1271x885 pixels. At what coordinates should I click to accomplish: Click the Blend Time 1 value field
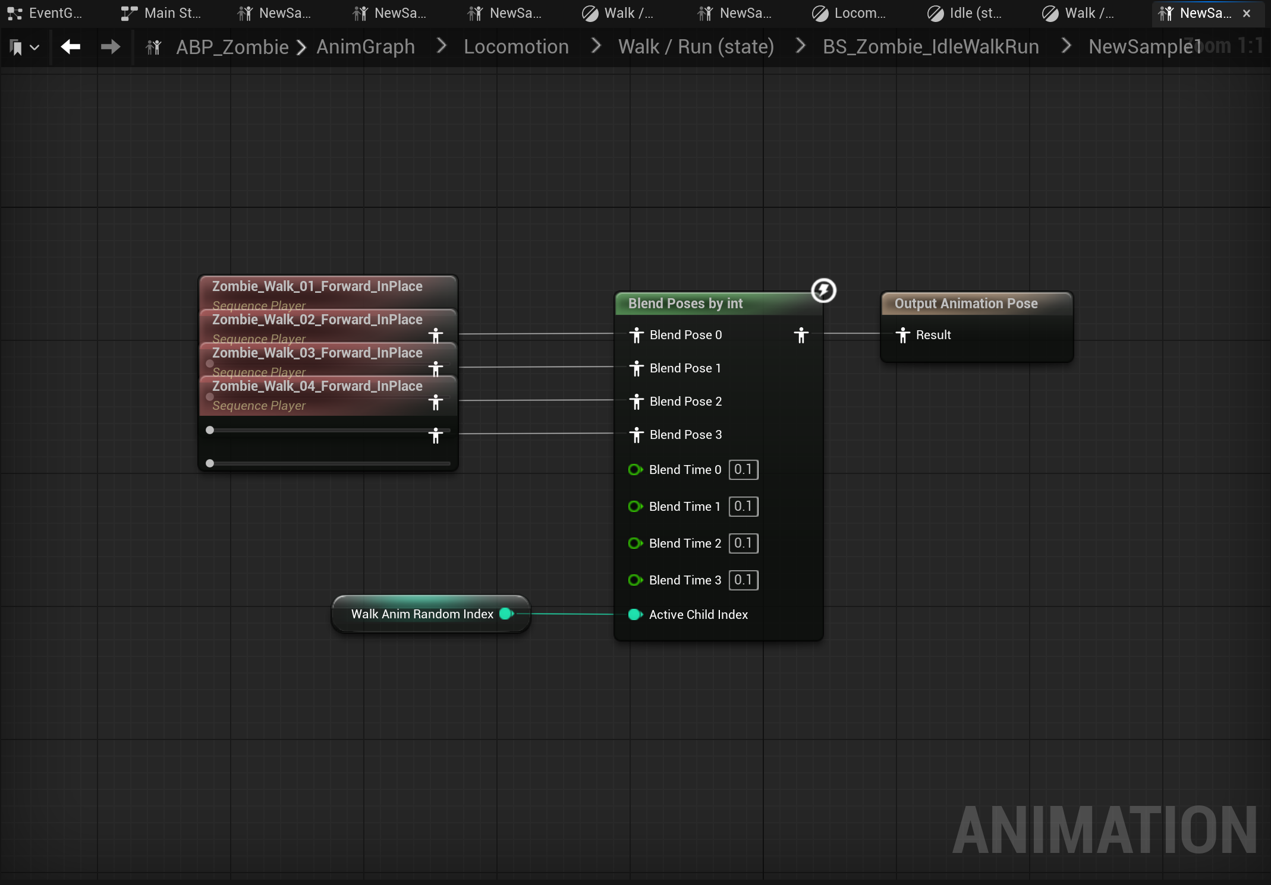pos(743,507)
